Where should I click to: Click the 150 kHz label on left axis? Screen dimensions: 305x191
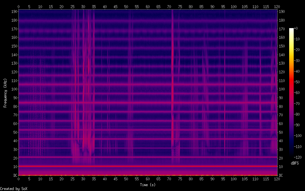click(x=14, y=46)
